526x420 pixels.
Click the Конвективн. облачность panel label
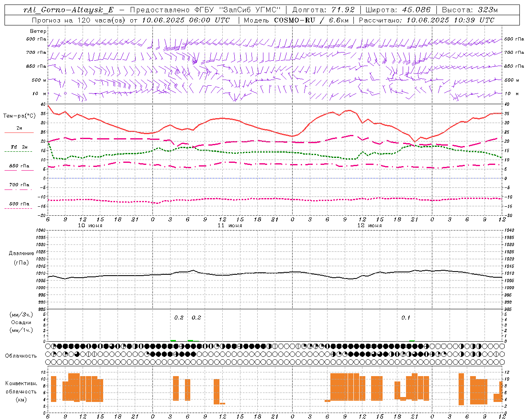tap(21, 387)
